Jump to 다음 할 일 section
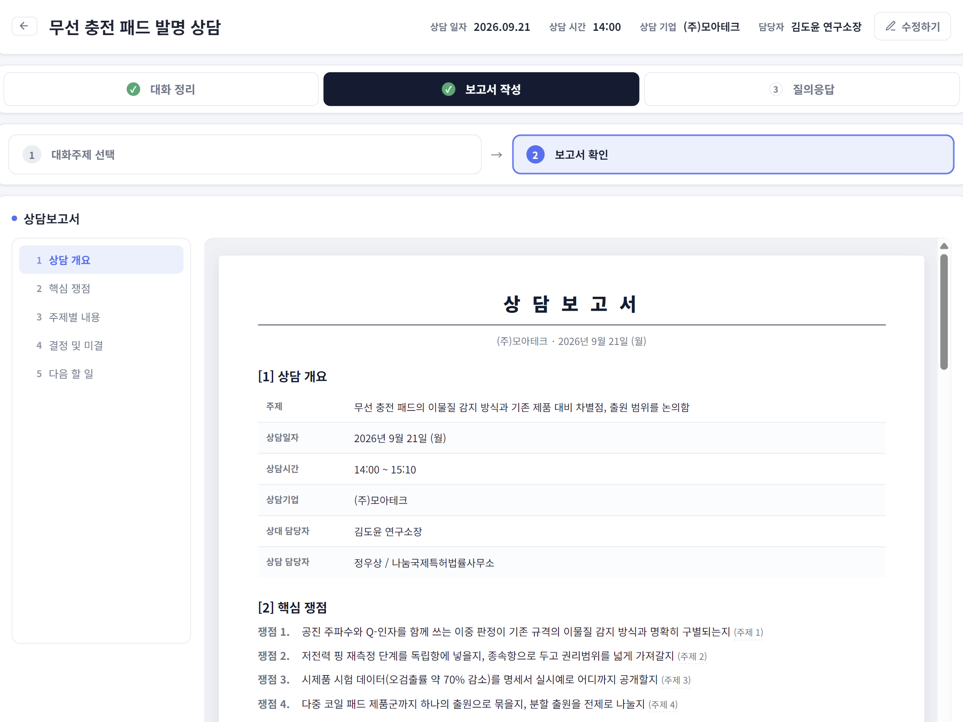Viewport: 963px width, 722px height. pos(101,373)
